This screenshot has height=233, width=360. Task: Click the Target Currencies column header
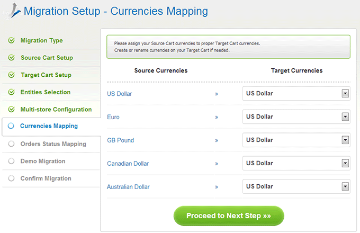tap(296, 71)
